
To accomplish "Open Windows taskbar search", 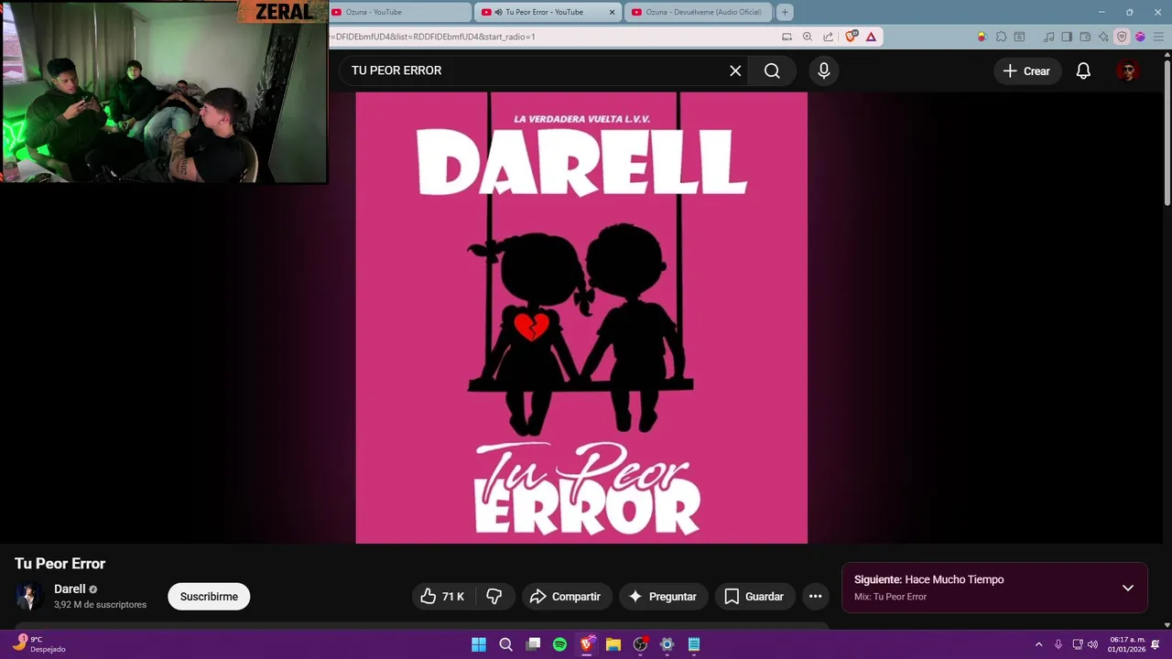I will [505, 644].
